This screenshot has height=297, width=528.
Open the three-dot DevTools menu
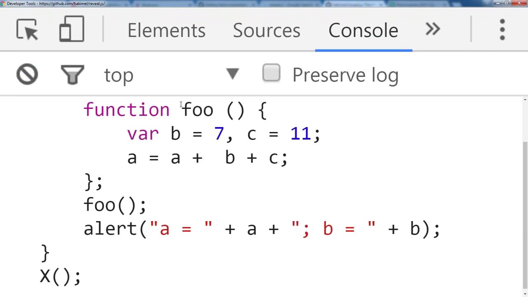502,30
